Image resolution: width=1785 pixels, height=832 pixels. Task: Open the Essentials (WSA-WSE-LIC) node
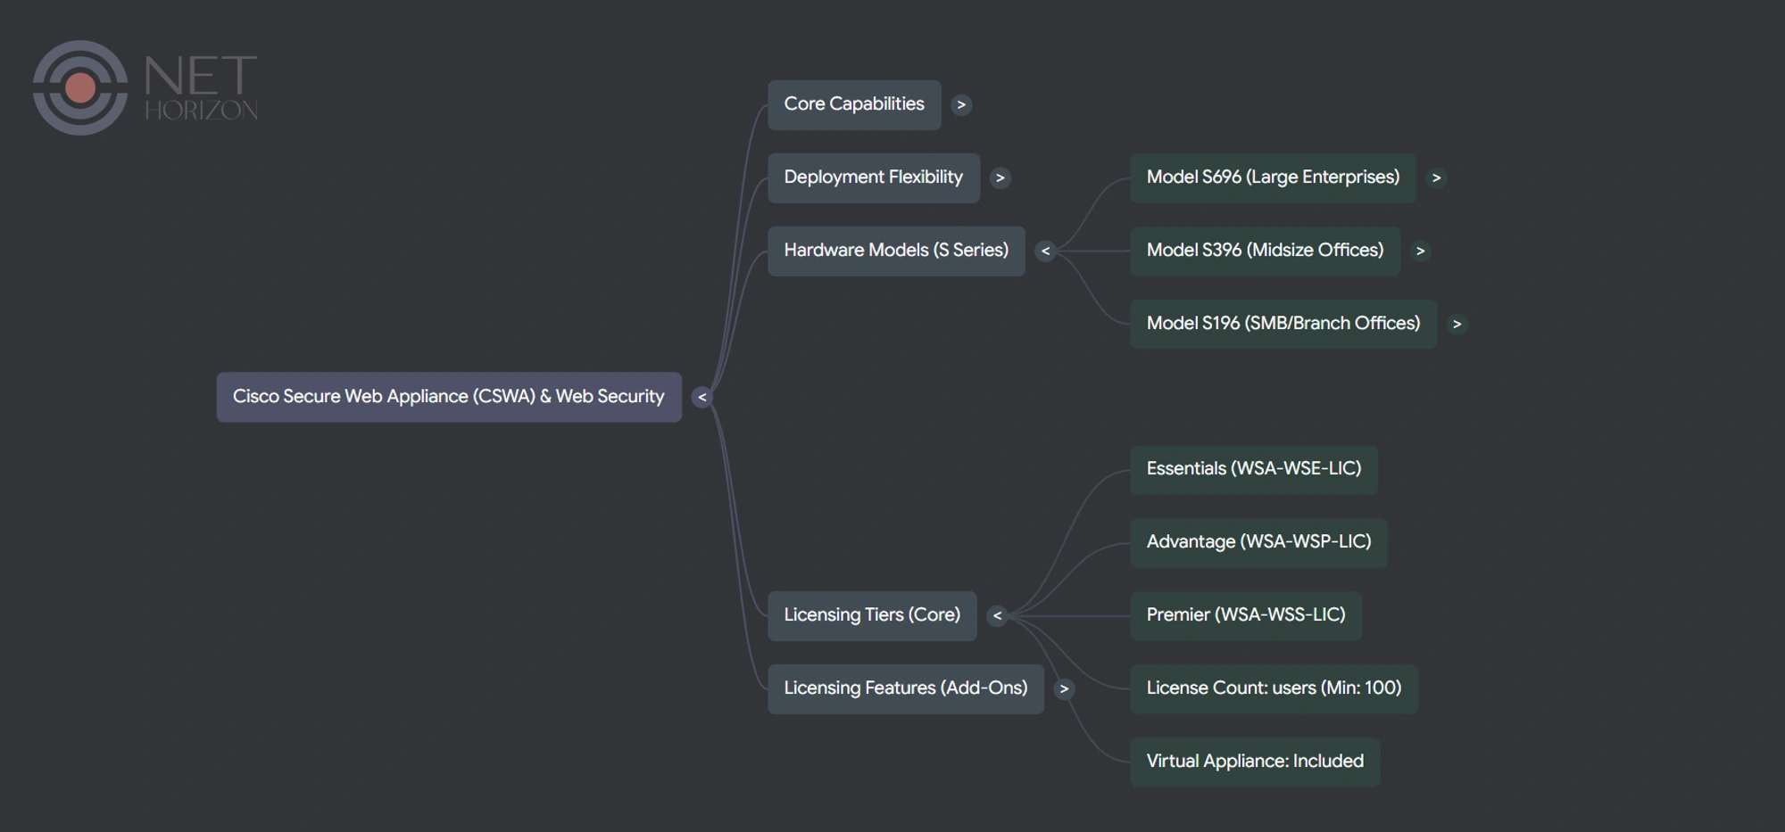click(1254, 470)
